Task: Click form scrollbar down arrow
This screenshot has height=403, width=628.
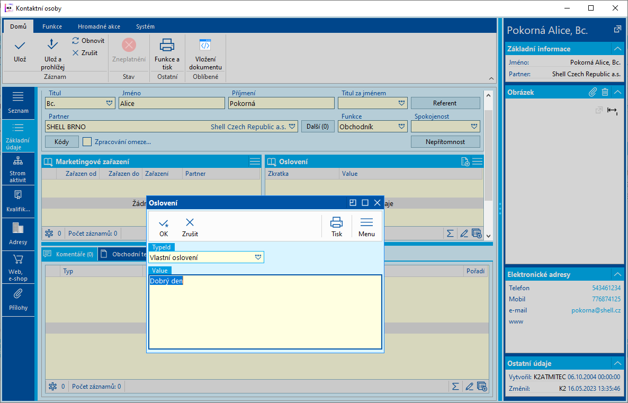Action: point(488,236)
